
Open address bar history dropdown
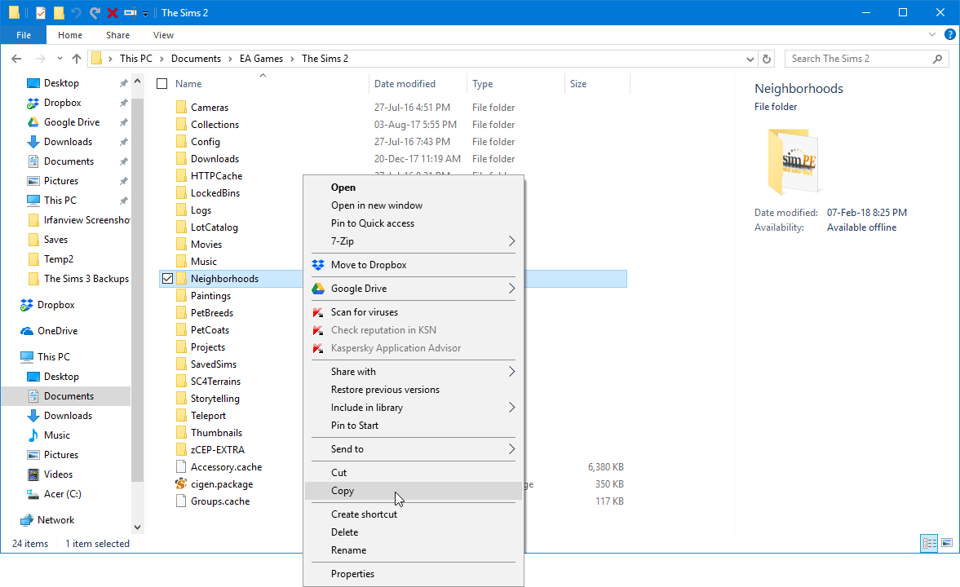tap(750, 59)
